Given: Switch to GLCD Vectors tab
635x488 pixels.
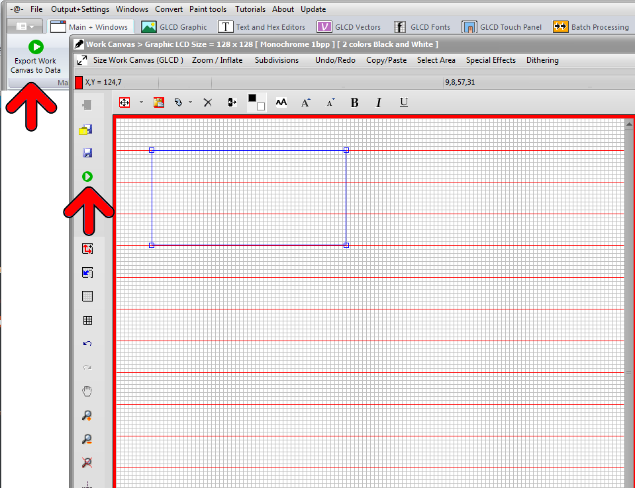Looking at the screenshot, I should [x=349, y=27].
